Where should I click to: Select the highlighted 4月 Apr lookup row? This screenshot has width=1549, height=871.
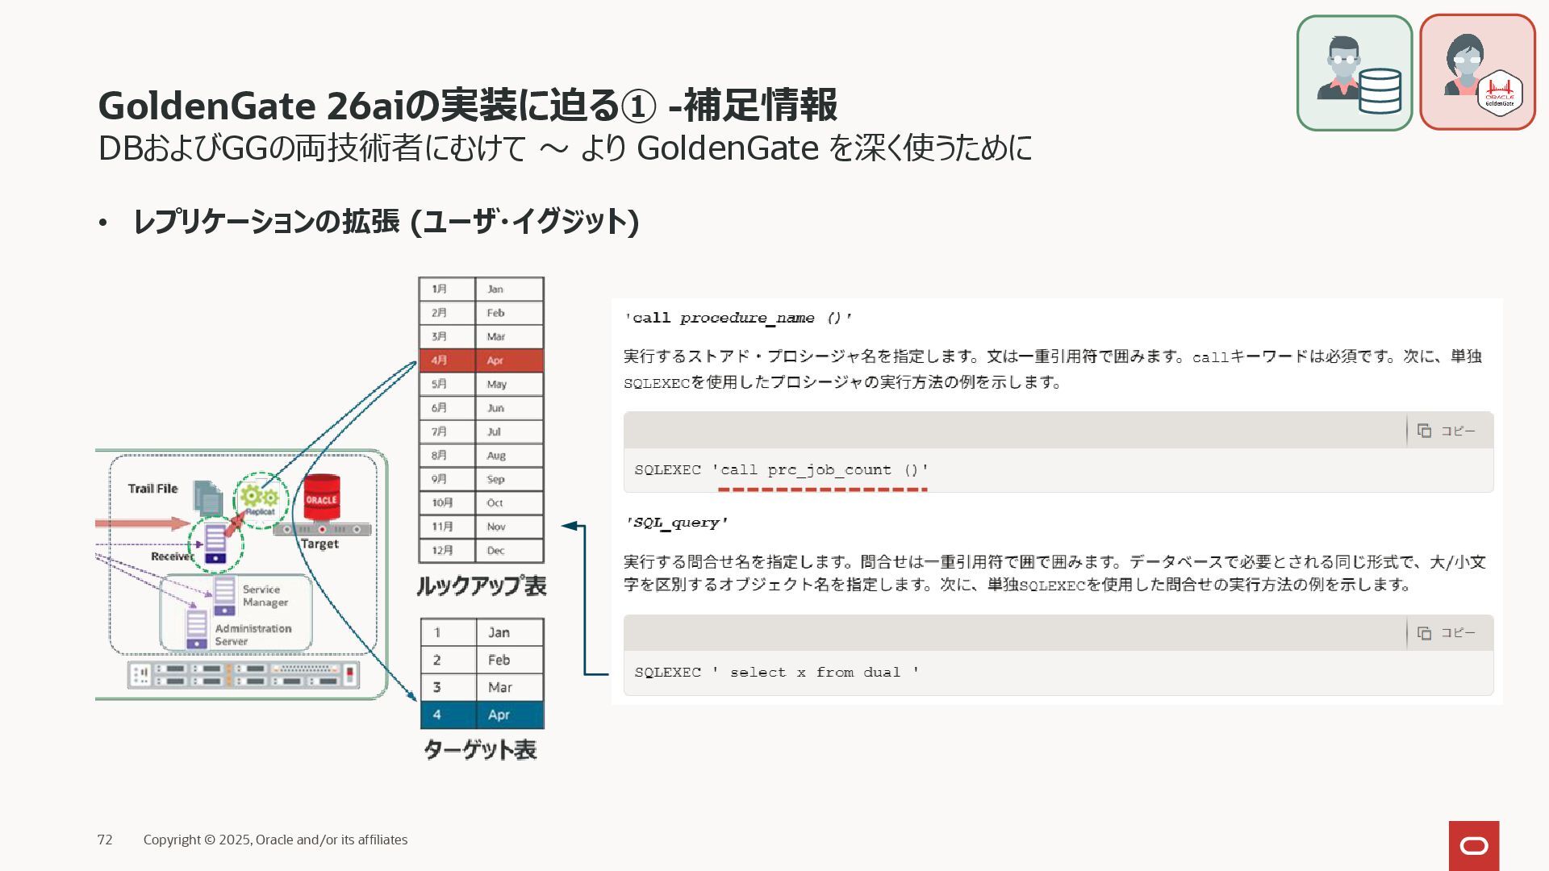point(481,360)
